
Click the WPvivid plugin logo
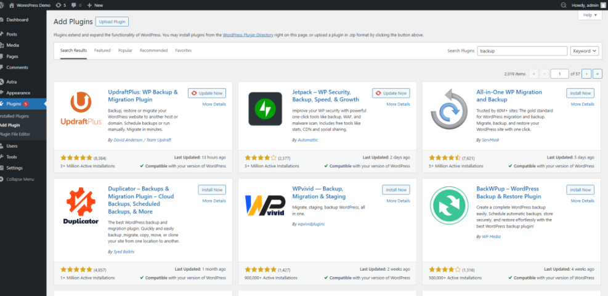click(x=265, y=206)
